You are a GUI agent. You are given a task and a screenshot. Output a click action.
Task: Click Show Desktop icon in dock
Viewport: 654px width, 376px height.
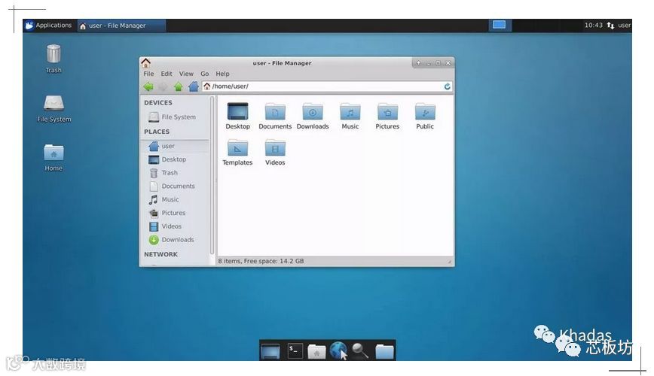[x=270, y=351]
